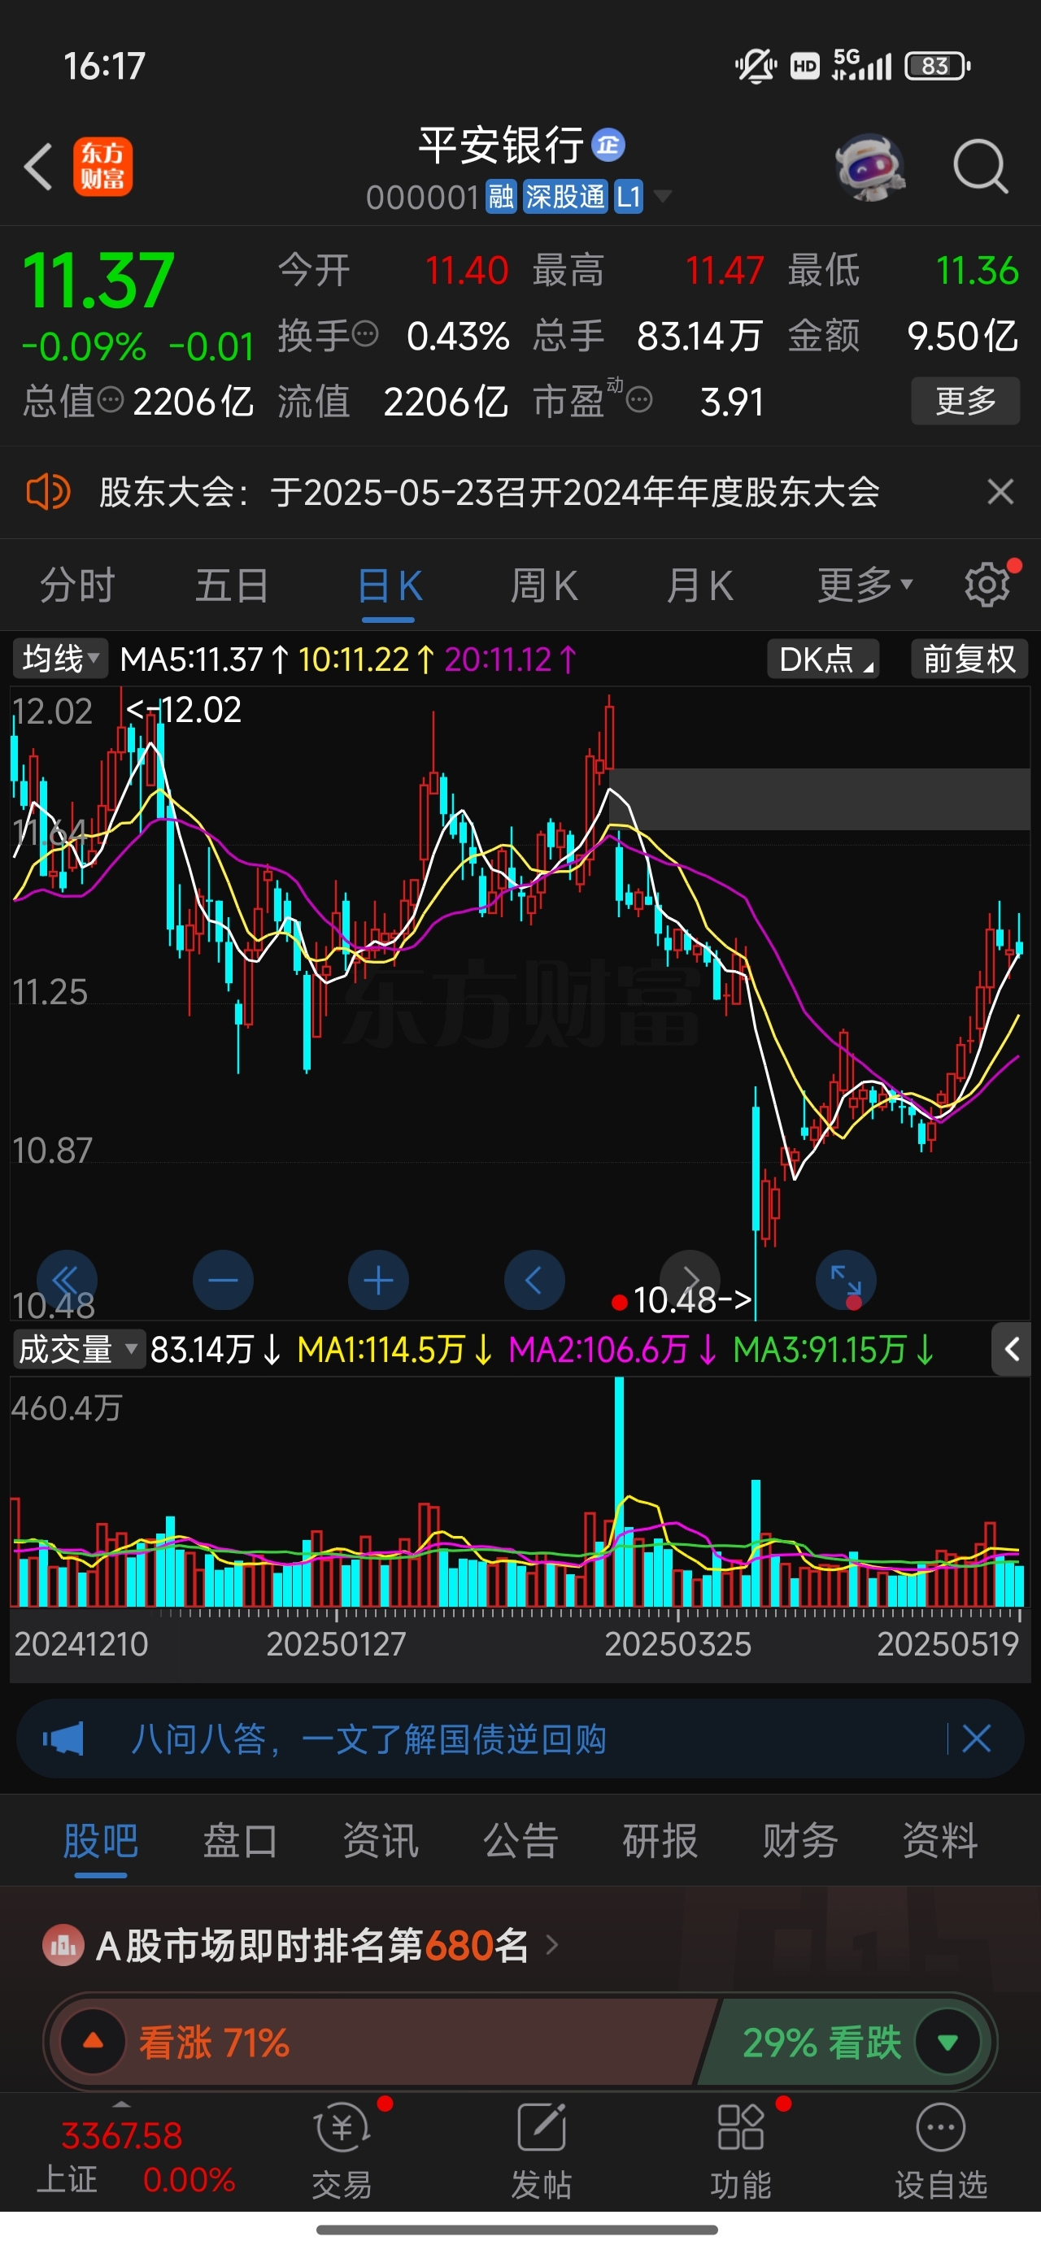
Task: Move chart left with arrow button
Action: coord(534,1281)
